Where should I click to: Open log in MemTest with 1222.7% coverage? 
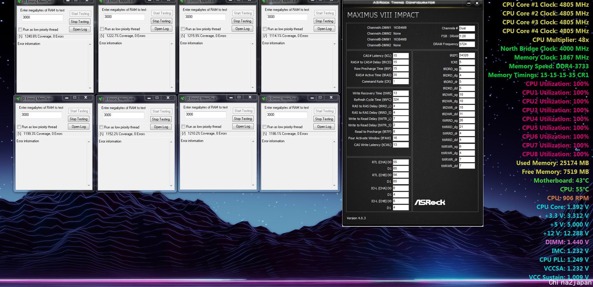point(161,29)
